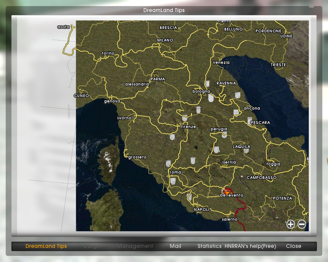Click the orange player arrow near benevento
The image size is (328, 262).
click(x=227, y=192)
